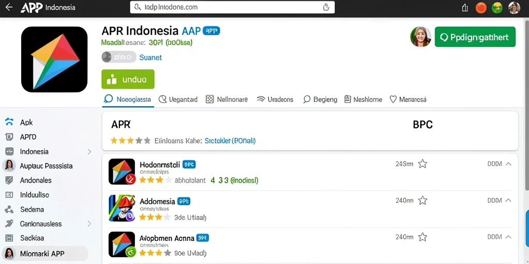Collapse the Addomesia row chevron
529x264 pixels.
[508, 201]
